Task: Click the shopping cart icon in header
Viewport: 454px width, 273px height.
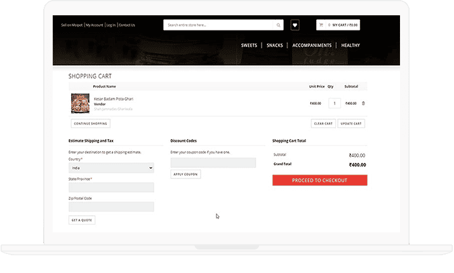Action: 323,25
